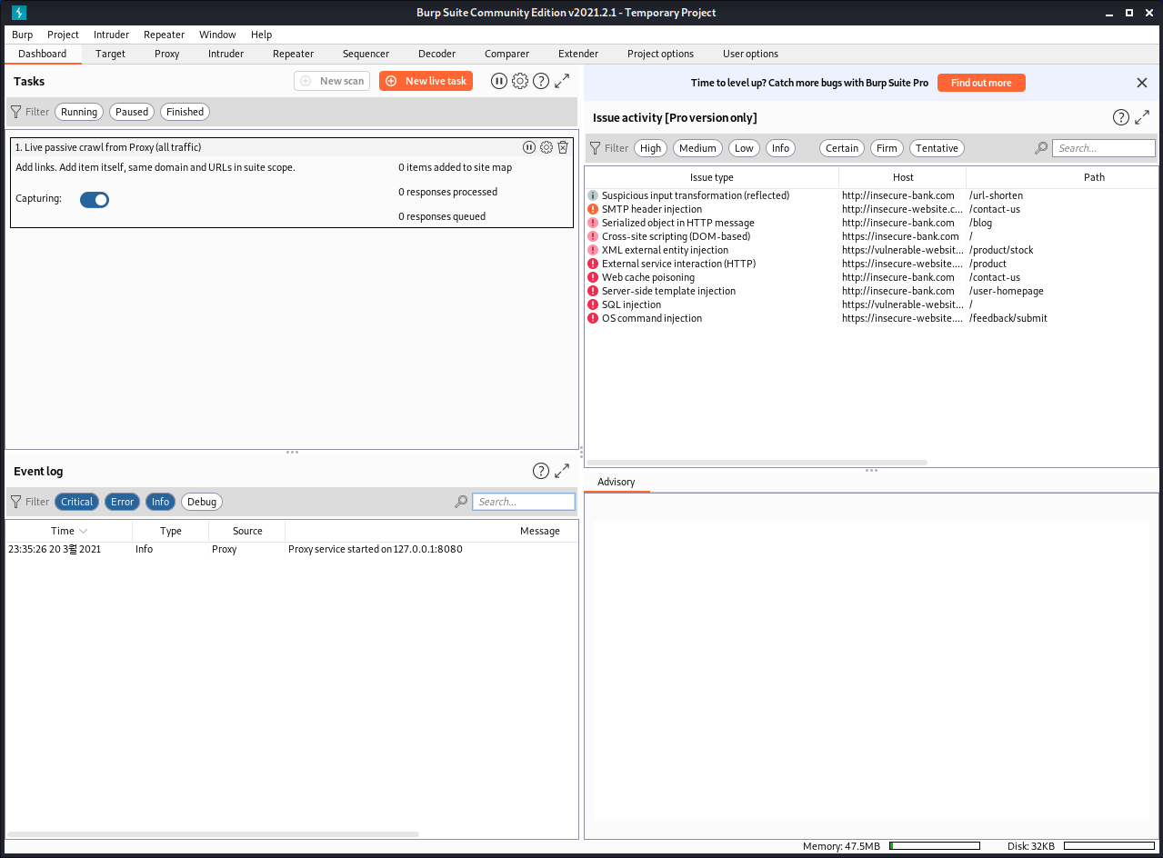This screenshot has width=1163, height=858.
Task: Toggle the Capturing switch off
Action: 95,200
